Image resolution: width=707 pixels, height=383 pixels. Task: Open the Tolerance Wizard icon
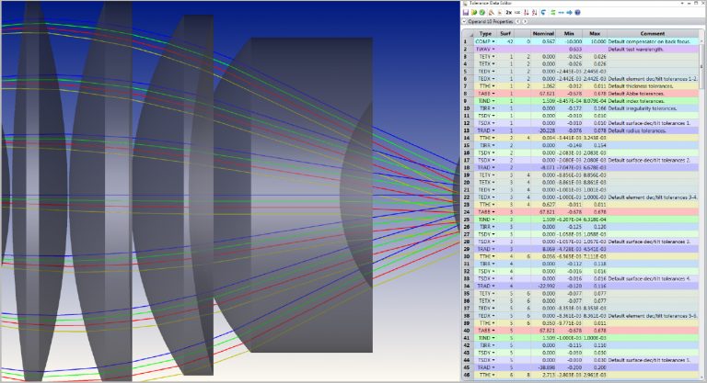[x=492, y=13]
